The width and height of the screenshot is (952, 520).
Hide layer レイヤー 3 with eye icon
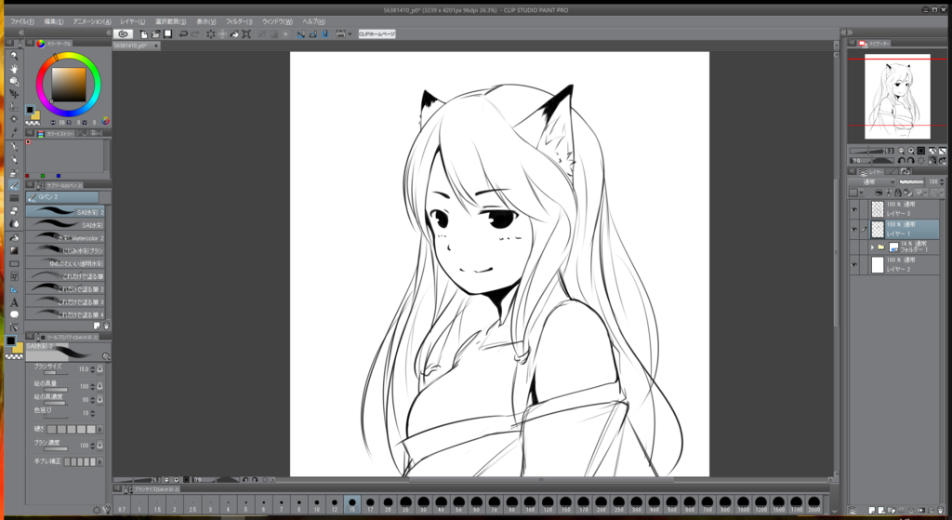pos(854,209)
